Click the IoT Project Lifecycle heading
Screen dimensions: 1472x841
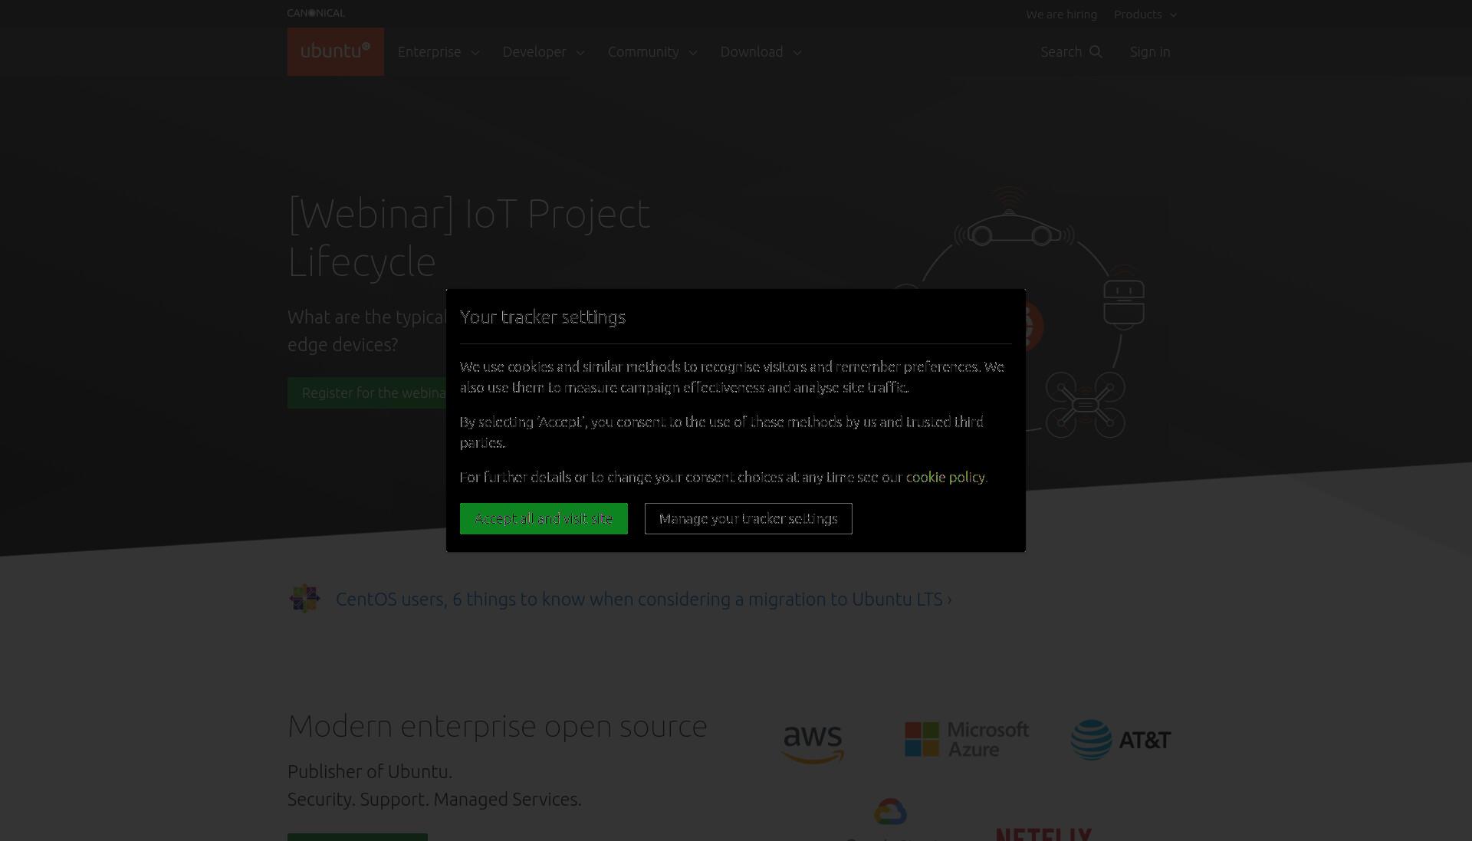click(468, 237)
